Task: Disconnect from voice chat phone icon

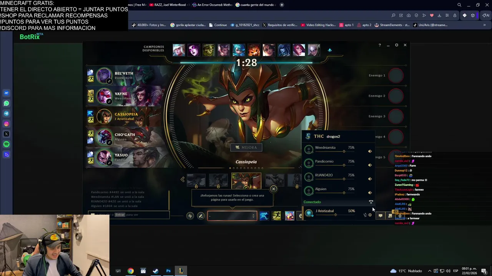Action: (x=371, y=202)
